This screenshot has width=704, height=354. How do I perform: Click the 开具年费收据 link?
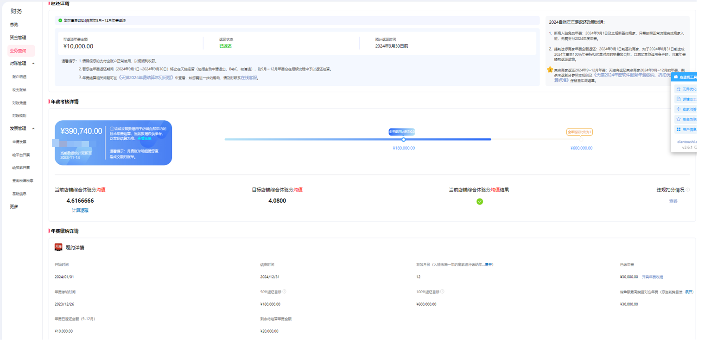coord(652,277)
